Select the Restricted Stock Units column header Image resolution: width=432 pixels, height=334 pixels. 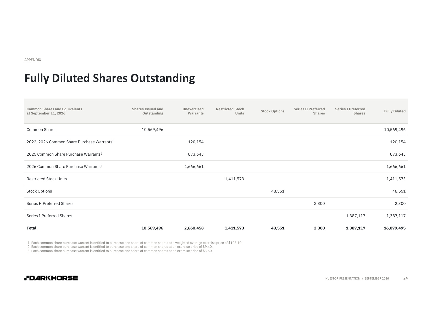point(230,111)
